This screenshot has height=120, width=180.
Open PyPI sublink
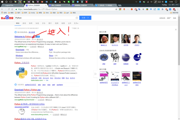pos(51,50)
